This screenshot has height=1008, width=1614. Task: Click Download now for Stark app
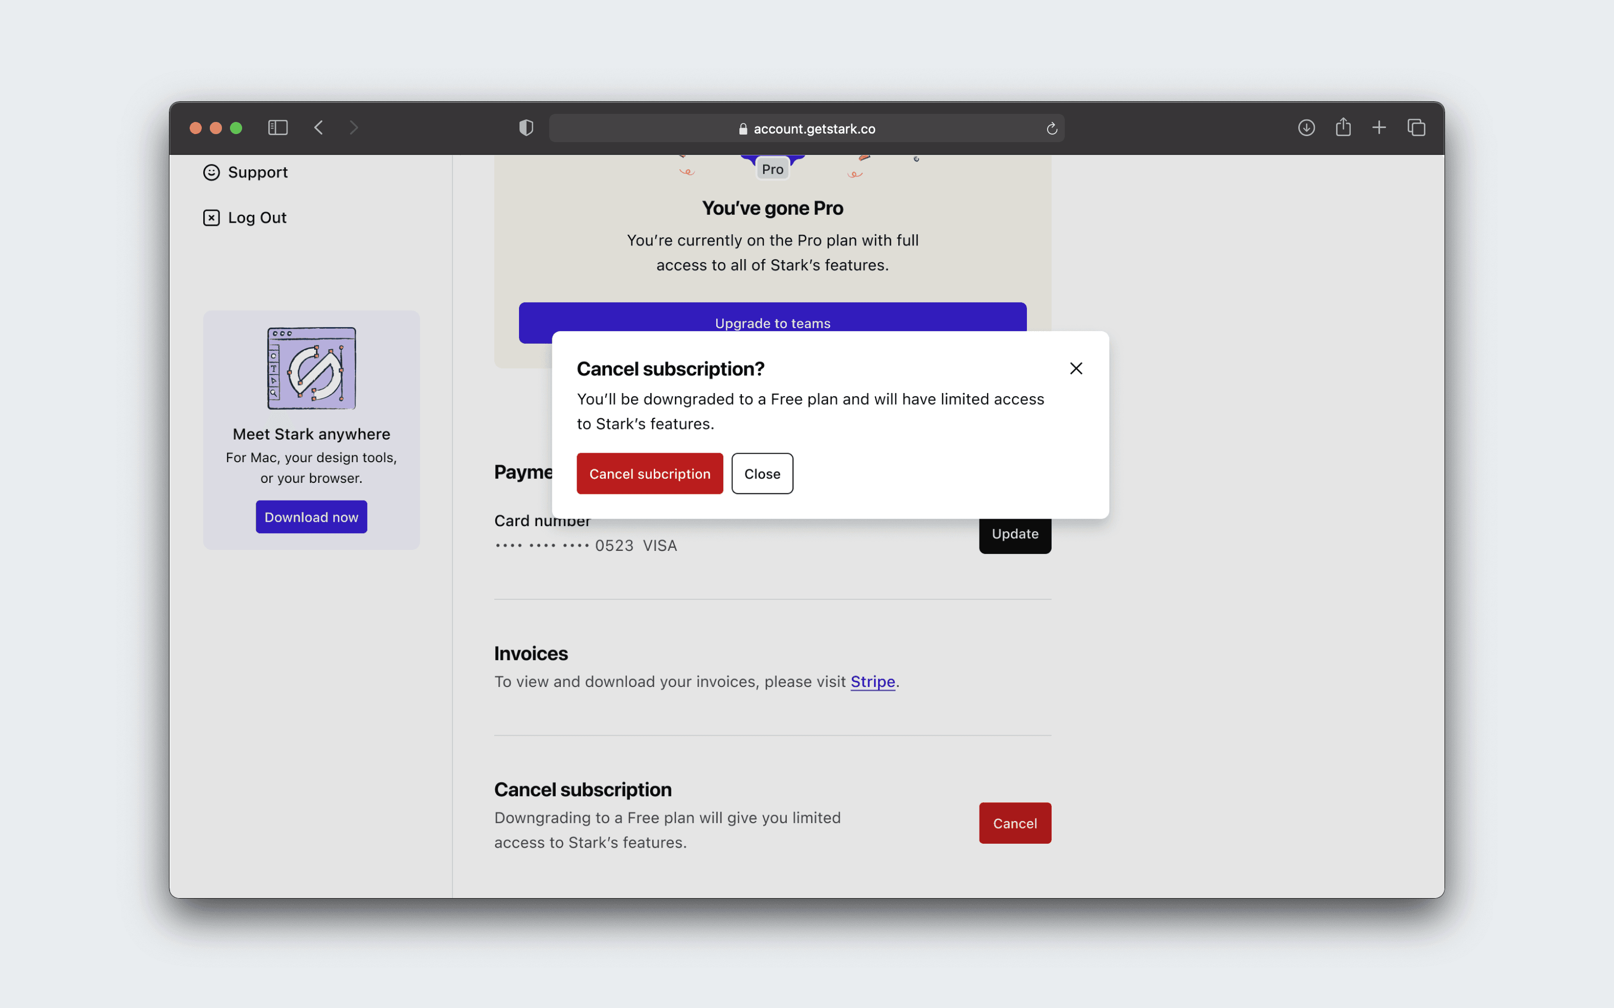(310, 516)
